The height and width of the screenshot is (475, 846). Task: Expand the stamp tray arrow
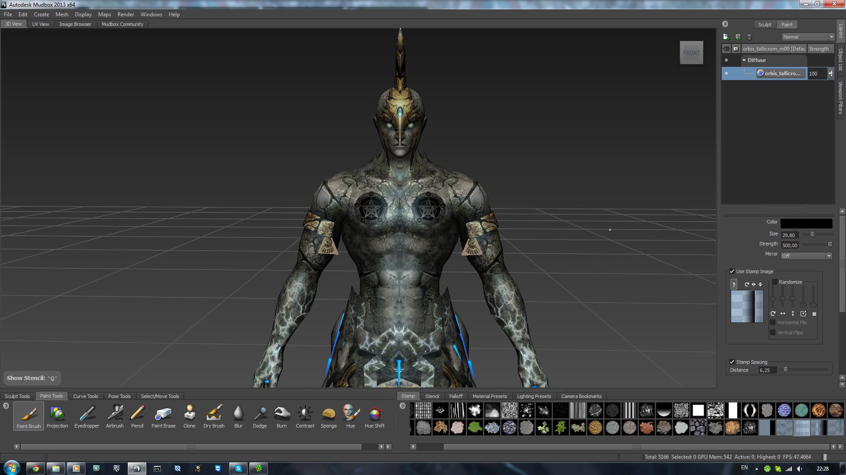pyautogui.click(x=403, y=406)
